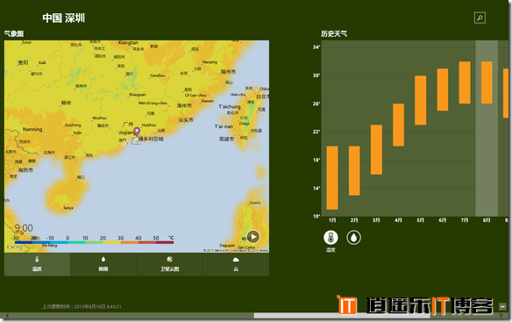Open the 卫星云图 satellite map tab

[x=169, y=264]
